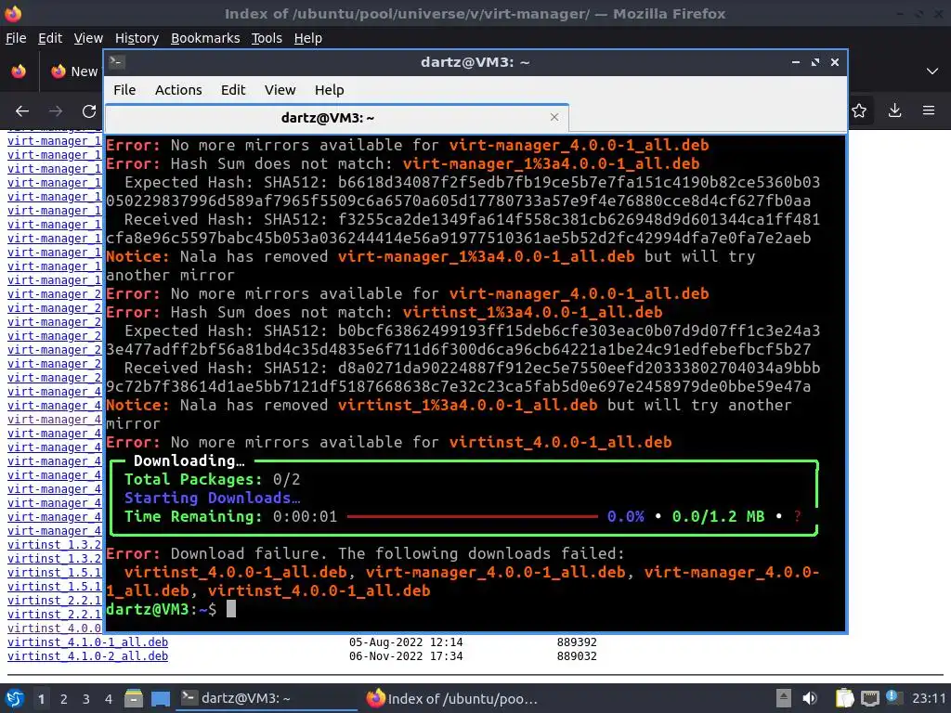Switch to workspace 4

109,699
